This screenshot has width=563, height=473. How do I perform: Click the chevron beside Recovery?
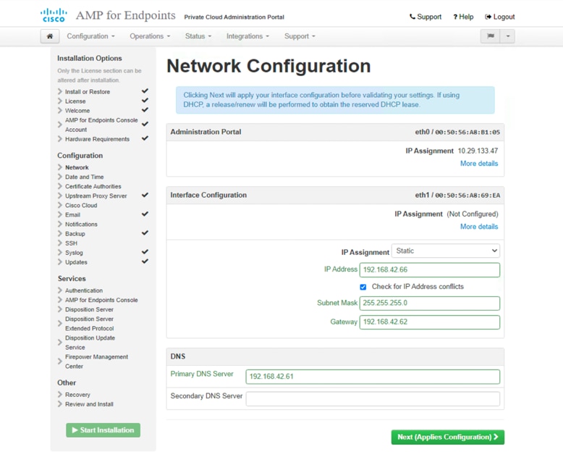pos(60,394)
